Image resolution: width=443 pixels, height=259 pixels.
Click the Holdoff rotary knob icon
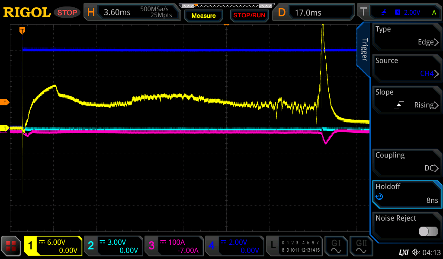pyautogui.click(x=379, y=197)
